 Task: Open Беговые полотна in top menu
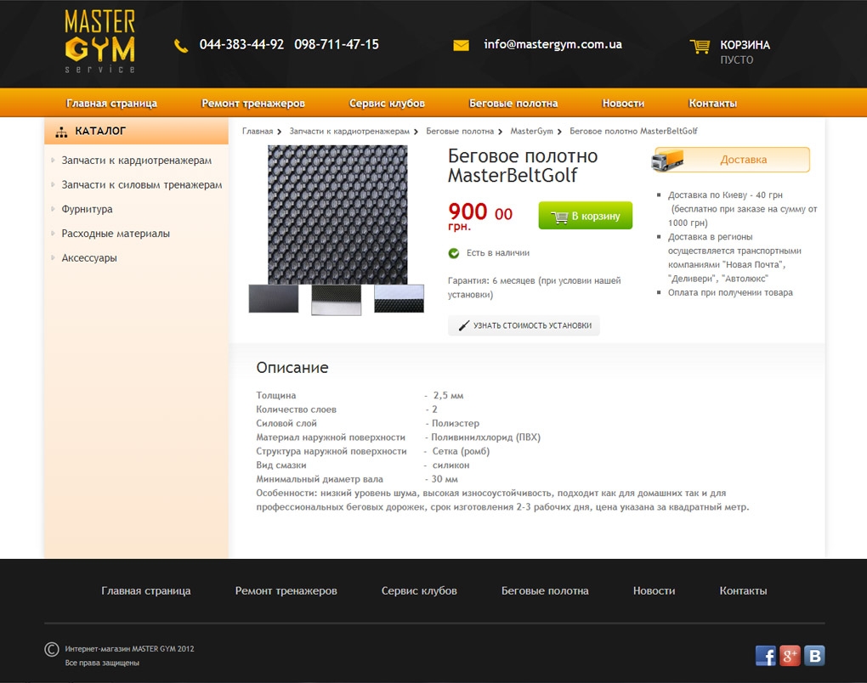(x=513, y=104)
